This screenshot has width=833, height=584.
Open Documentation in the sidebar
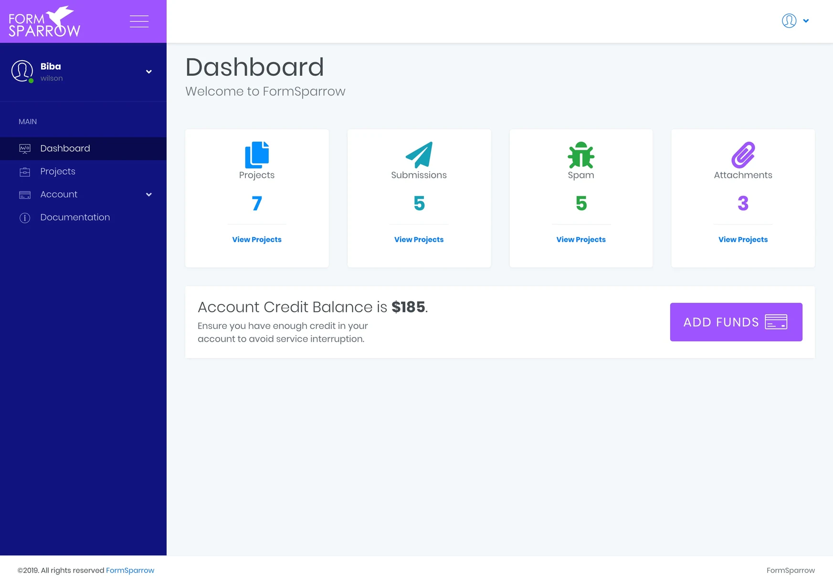click(83, 217)
